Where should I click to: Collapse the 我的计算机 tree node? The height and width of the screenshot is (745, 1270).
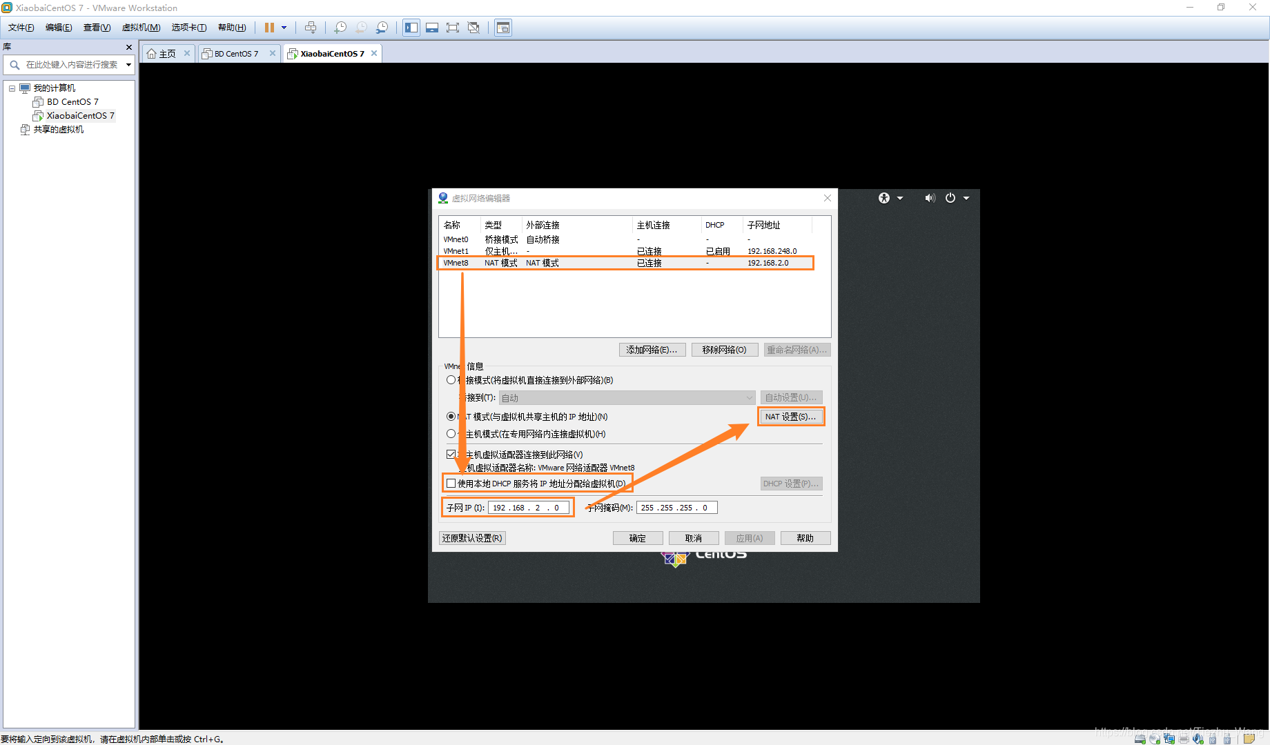12,88
